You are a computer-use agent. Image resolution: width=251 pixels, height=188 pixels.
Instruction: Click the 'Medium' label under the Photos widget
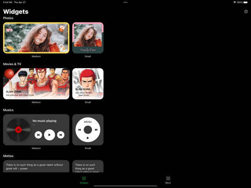pos(36,56)
